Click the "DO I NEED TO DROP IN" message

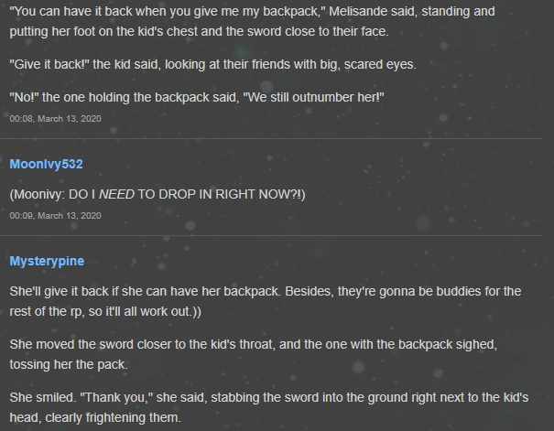(158, 195)
